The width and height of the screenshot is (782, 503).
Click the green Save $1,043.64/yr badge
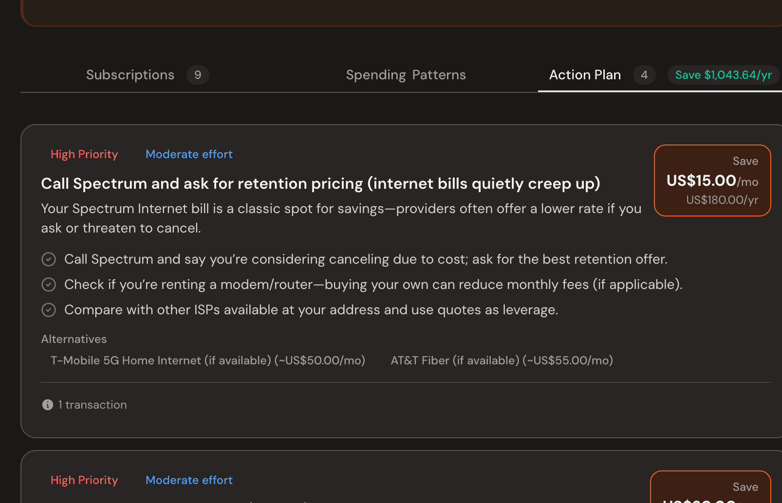[723, 75]
